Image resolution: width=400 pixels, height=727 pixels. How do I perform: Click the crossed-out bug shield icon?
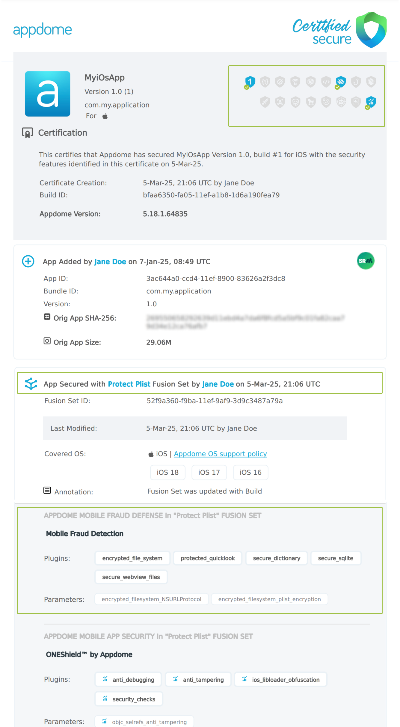coord(371,82)
